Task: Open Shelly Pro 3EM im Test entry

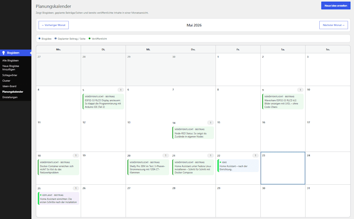Action: 148,167
